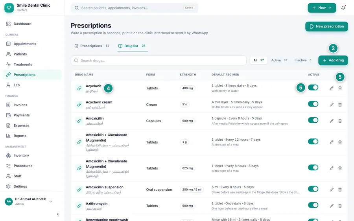
Task: Open Reports in sidebar
Action: pyautogui.click(x=32, y=136)
